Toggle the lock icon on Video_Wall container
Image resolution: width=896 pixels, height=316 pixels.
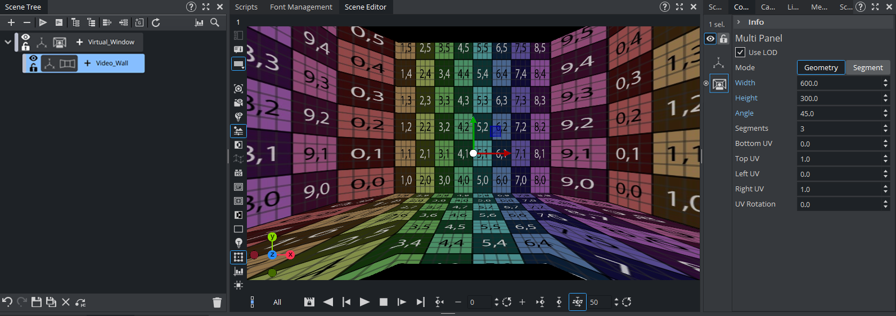coord(34,67)
